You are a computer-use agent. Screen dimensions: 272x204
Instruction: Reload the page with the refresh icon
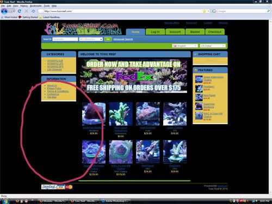click(x=20, y=11)
